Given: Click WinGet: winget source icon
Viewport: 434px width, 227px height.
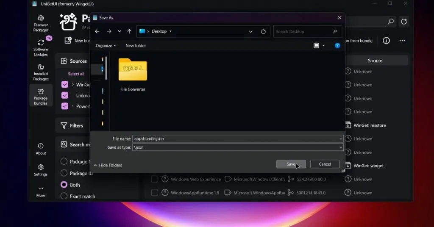Looking at the screenshot, I should tap(348, 166).
